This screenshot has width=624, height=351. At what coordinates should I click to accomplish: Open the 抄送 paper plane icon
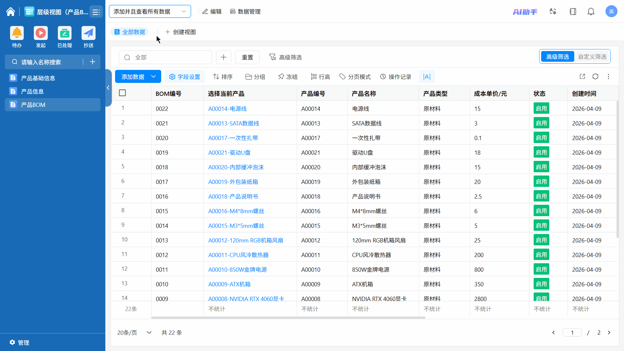tap(88, 33)
